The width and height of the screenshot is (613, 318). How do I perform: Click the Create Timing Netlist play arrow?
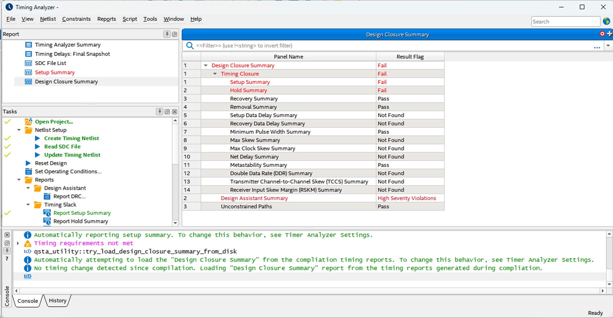(37, 138)
